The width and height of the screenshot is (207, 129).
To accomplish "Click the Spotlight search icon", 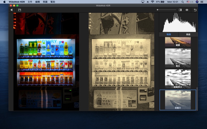I will pos(183,2).
